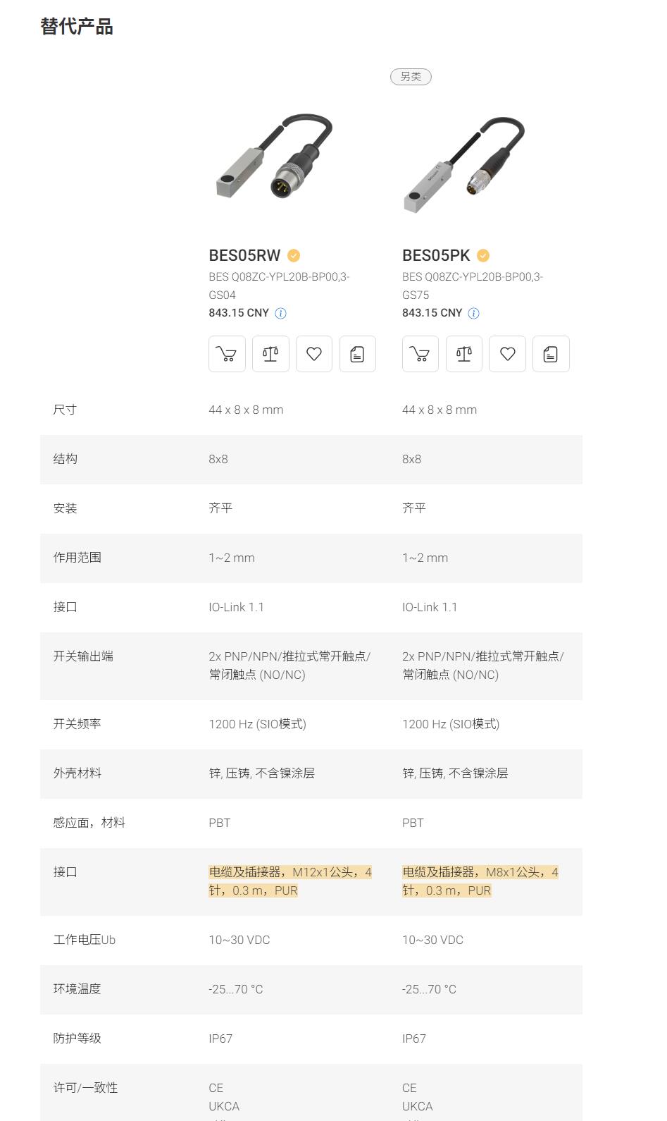667x1121 pixels.
Task: Click the 许可/一致性 row label
Action: coord(86,1088)
